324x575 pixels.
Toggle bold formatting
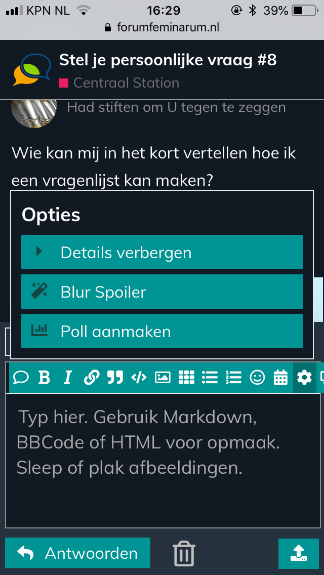pos(45,377)
